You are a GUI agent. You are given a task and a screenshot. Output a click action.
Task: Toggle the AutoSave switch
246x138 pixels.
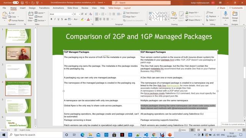tap(15, 3)
